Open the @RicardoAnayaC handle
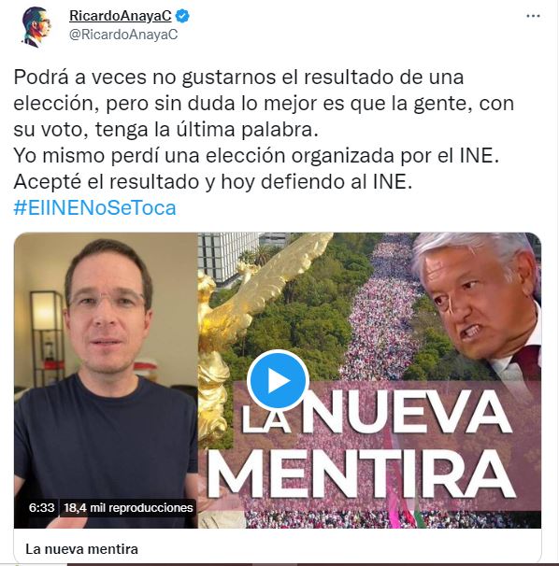Image resolution: width=559 pixels, height=566 pixels. coord(123,35)
